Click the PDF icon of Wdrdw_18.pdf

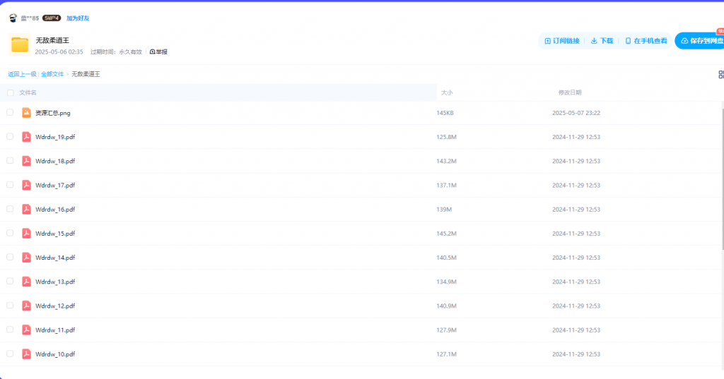pos(26,161)
